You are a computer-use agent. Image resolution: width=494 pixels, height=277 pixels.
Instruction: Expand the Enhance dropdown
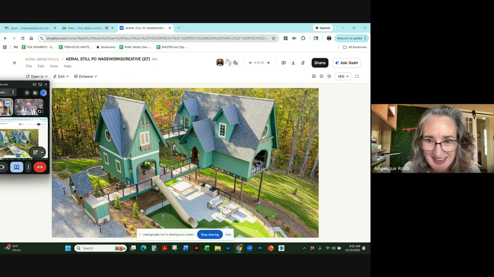pyautogui.click(x=86, y=76)
